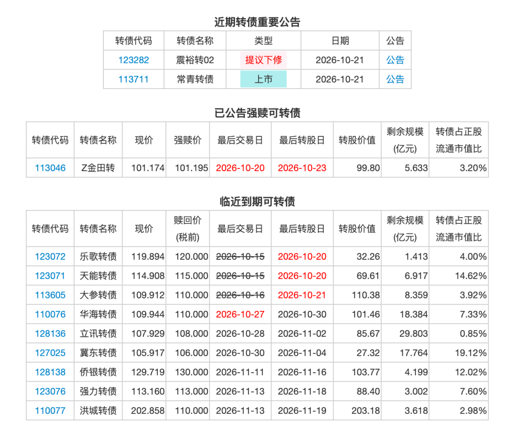The width and height of the screenshot is (517, 430).
Task: Click Z金田转 conversion value 99.80
Action: click(368, 168)
